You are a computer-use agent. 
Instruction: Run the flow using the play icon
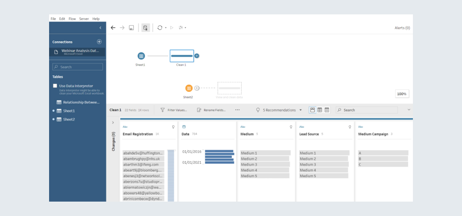(172, 28)
